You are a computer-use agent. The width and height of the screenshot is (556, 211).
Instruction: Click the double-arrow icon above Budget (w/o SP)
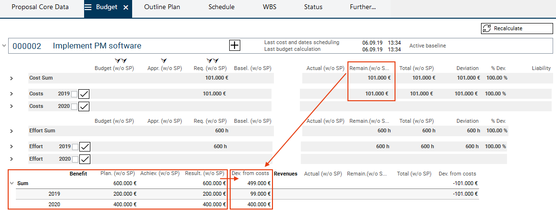[120, 61]
